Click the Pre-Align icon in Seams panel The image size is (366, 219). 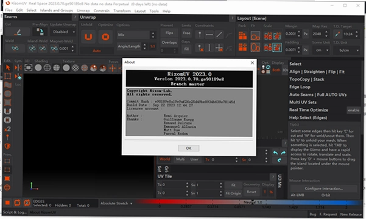40,32
